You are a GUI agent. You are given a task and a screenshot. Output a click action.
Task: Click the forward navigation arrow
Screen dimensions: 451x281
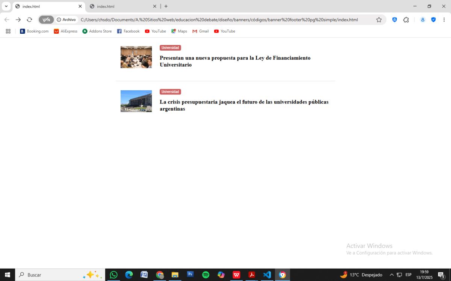click(x=18, y=20)
